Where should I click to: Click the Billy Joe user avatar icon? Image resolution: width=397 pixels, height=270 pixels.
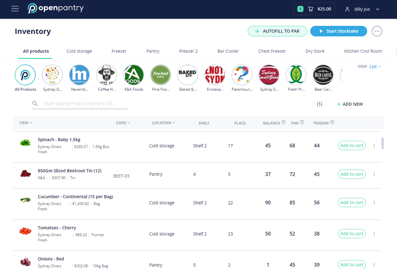click(x=347, y=9)
